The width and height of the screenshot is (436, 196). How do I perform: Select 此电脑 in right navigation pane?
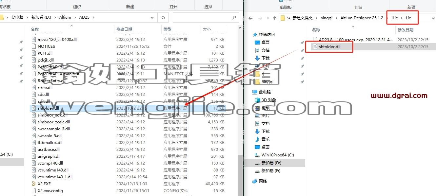point(265,92)
